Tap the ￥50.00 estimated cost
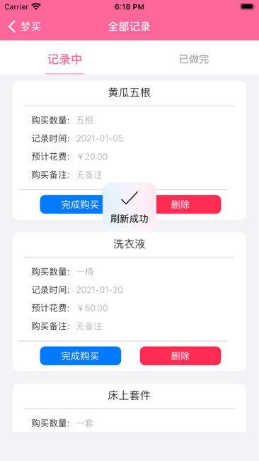259x461 pixels. [92, 308]
